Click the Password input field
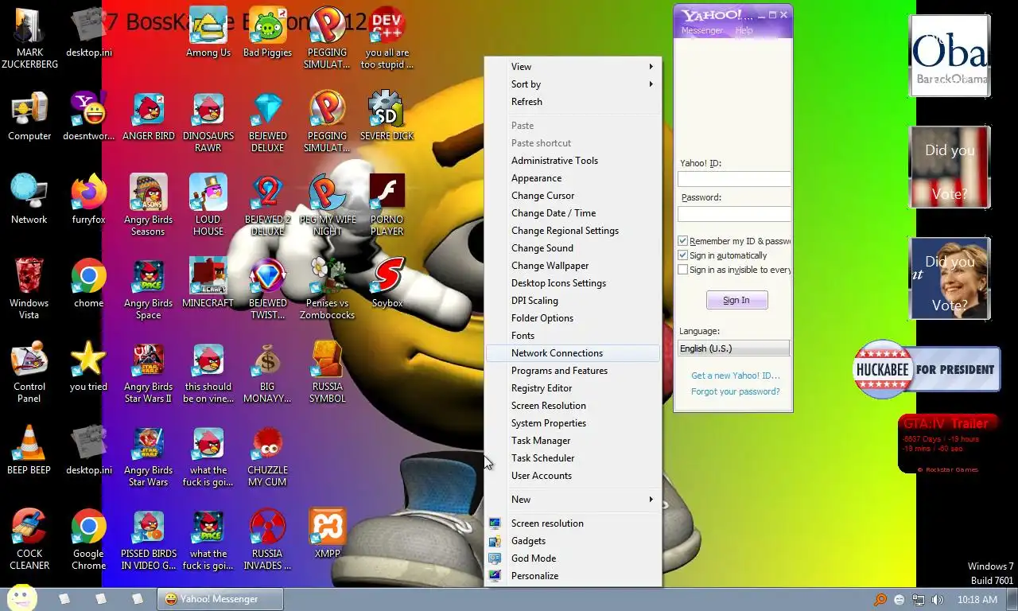 [x=734, y=214]
